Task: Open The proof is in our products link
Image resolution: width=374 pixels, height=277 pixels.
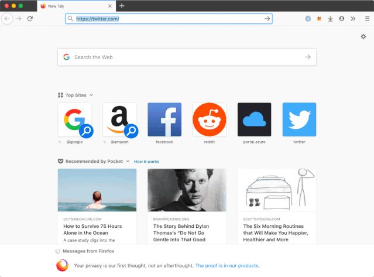Action: tap(227, 265)
